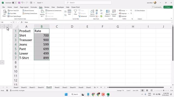Click the Subtotal button
The height and width of the screenshot is (97, 174).
(123, 16)
